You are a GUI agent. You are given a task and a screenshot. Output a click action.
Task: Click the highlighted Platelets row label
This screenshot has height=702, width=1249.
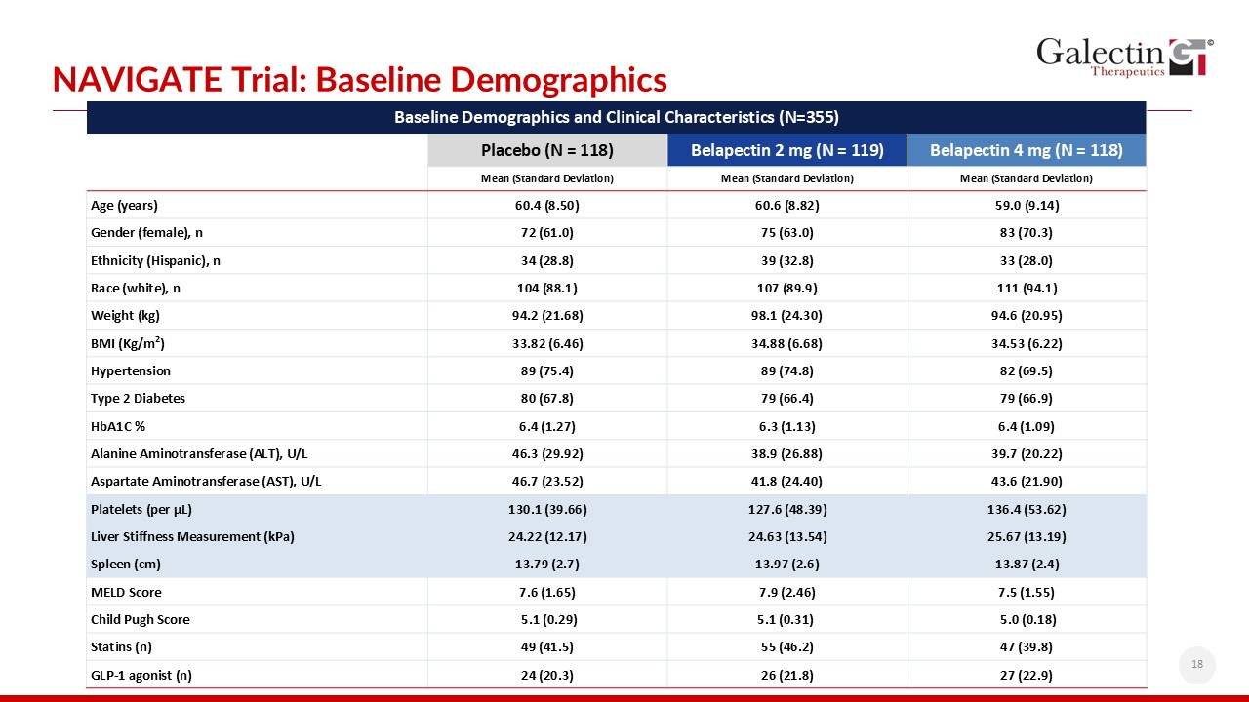[135, 510]
